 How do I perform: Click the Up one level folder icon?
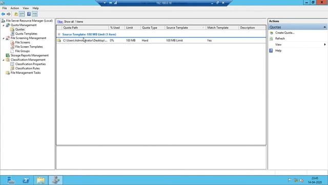coord(16,14)
